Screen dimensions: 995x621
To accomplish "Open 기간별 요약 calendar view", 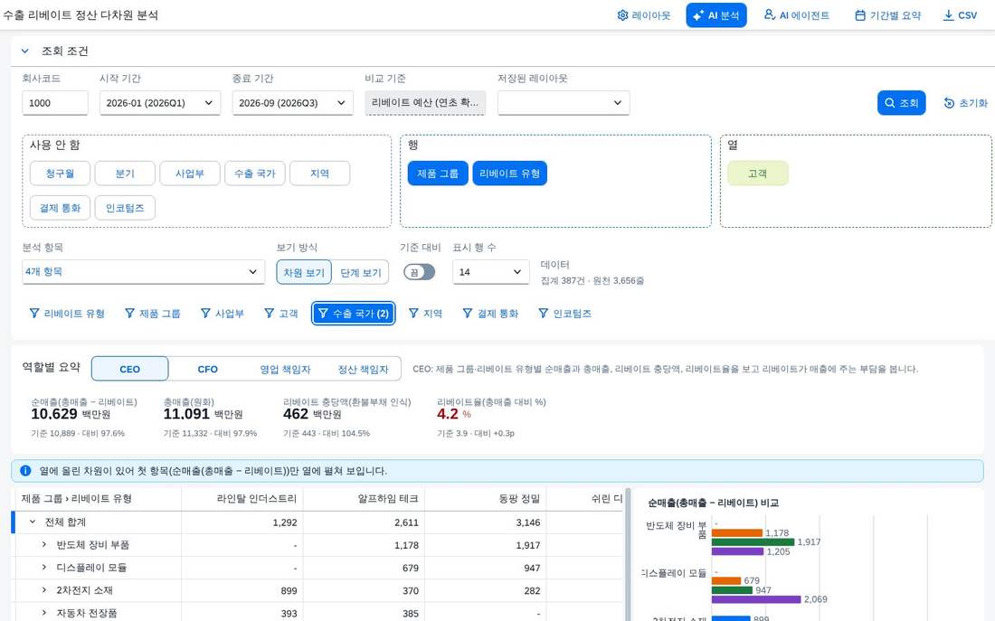I will pyautogui.click(x=887, y=15).
